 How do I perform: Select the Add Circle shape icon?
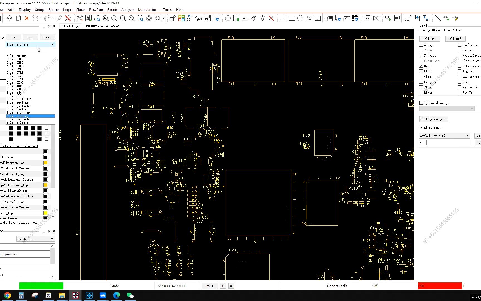(300, 18)
